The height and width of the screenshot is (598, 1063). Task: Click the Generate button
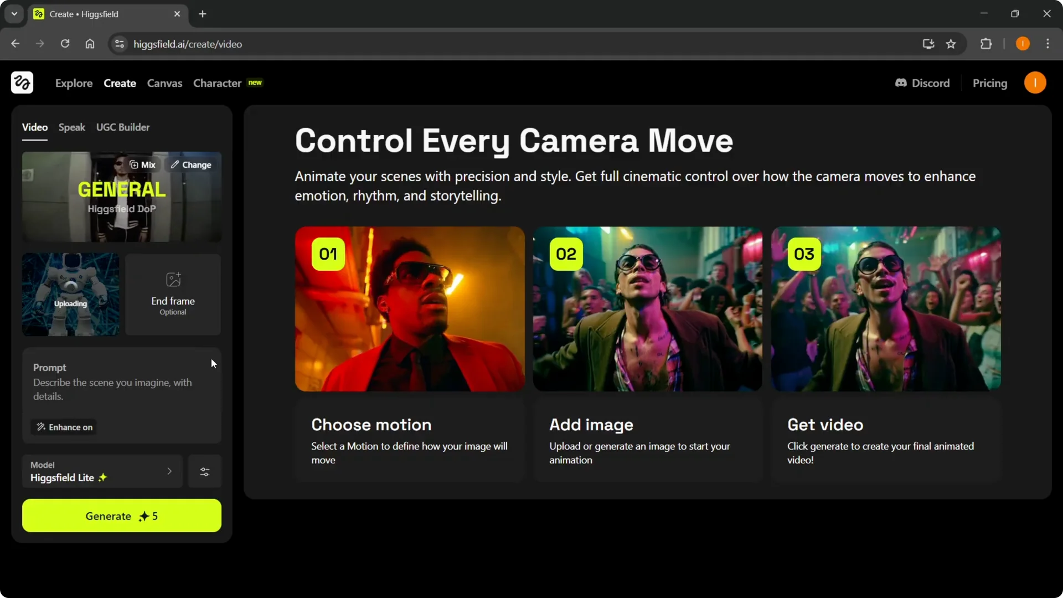pos(121,515)
